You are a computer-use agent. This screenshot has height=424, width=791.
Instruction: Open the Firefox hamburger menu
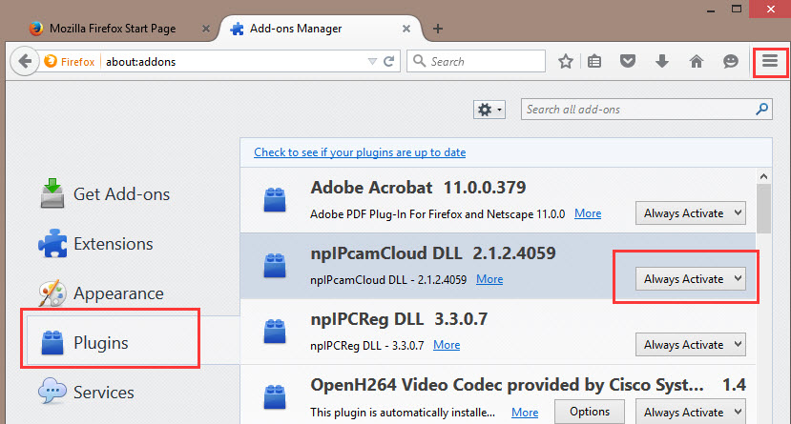pos(769,62)
